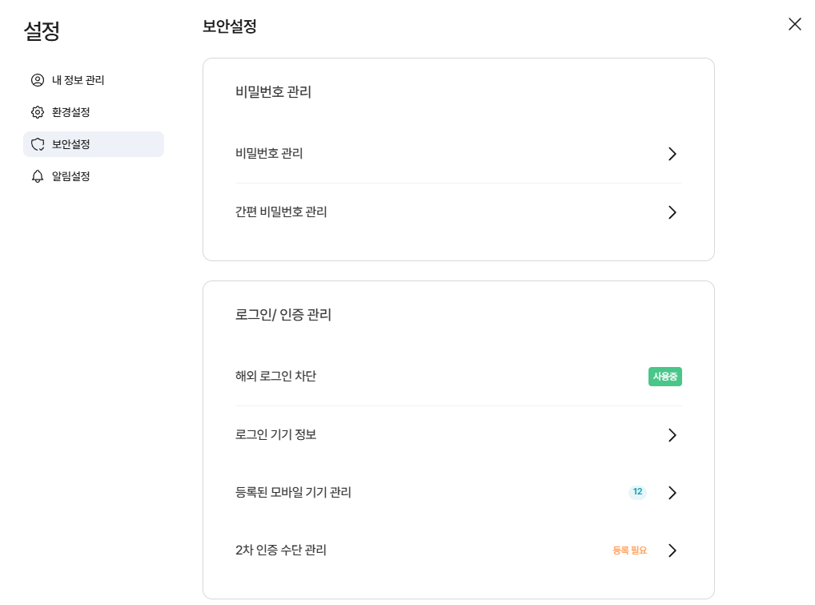Click the orange 등록 필요 link
The height and width of the screenshot is (605, 815).
(629, 551)
